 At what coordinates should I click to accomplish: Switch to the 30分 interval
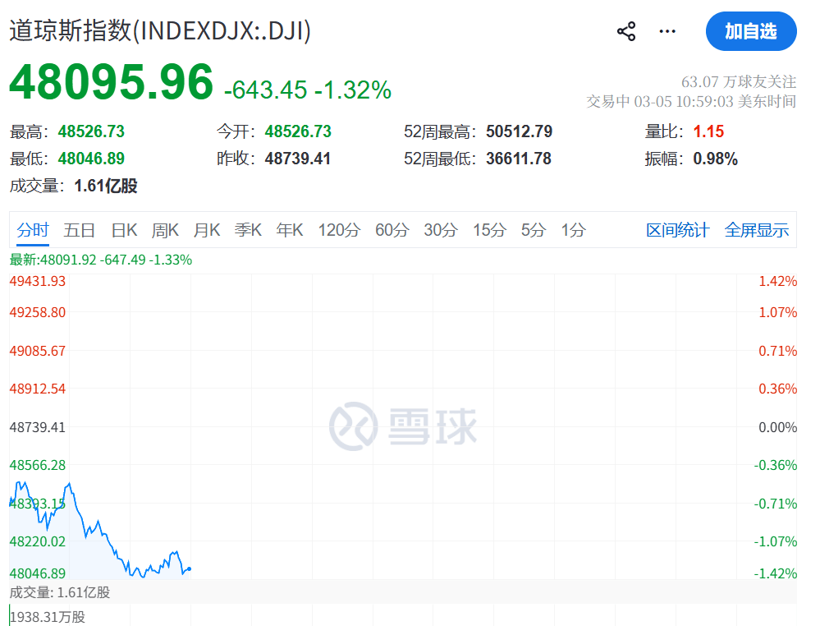(x=441, y=231)
